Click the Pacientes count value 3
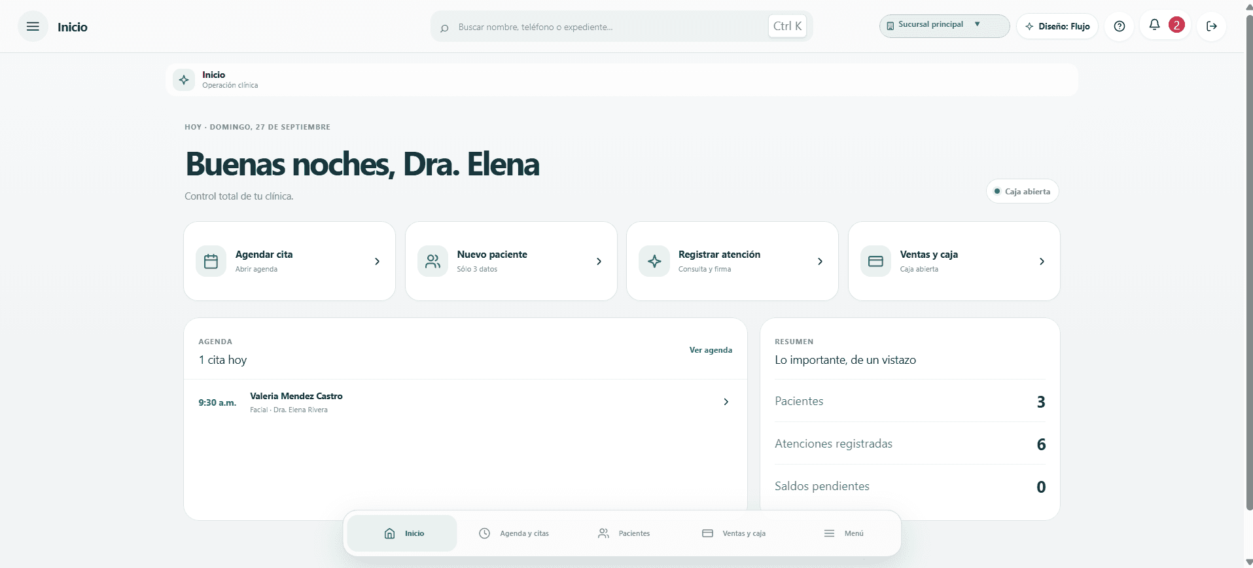This screenshot has height=568, width=1253. point(1040,402)
